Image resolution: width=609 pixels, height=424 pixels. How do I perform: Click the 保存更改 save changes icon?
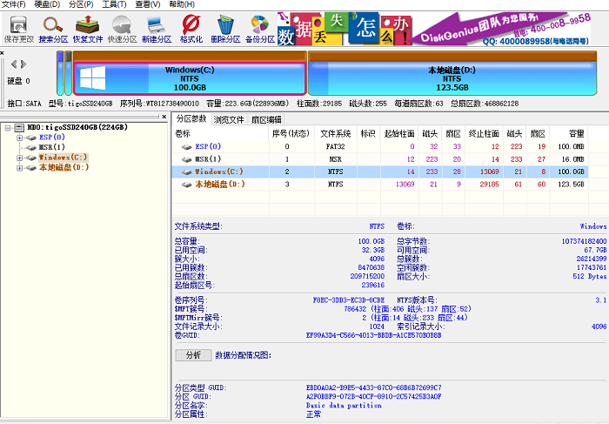point(19,28)
